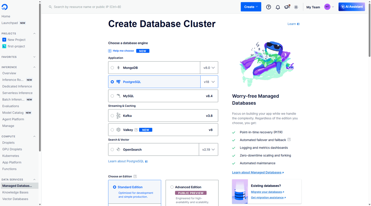This screenshot has height=206, width=371.
Task: Click the PostgreSQL elephant icon
Action: pyautogui.click(x=118, y=82)
